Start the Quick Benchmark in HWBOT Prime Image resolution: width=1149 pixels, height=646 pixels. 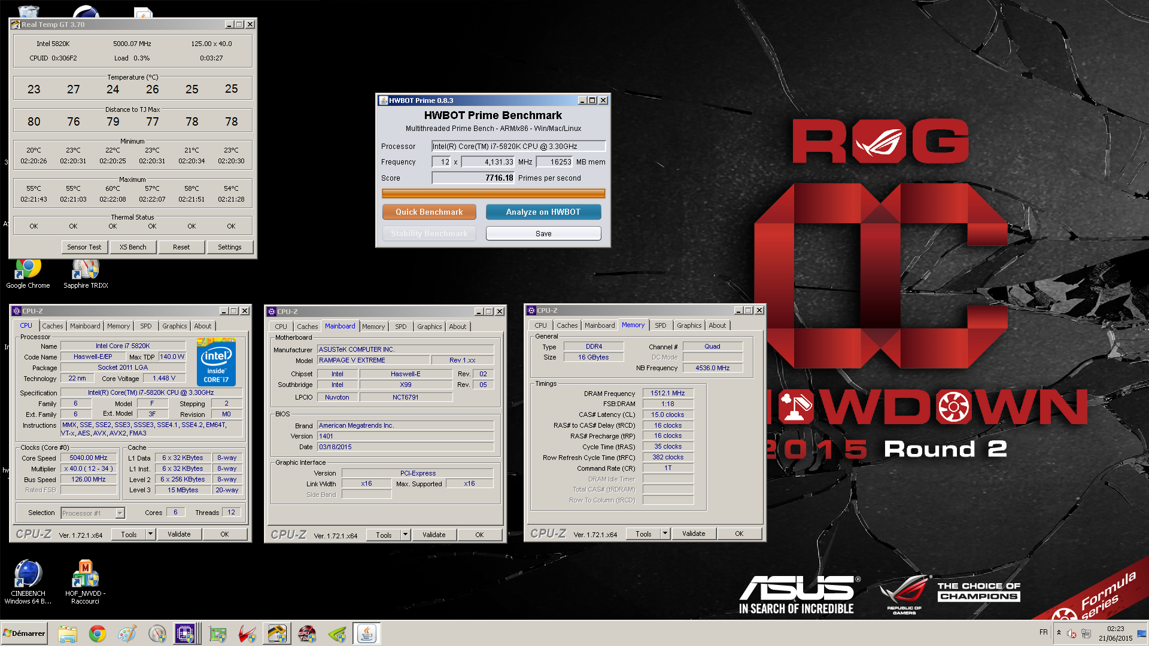(429, 212)
